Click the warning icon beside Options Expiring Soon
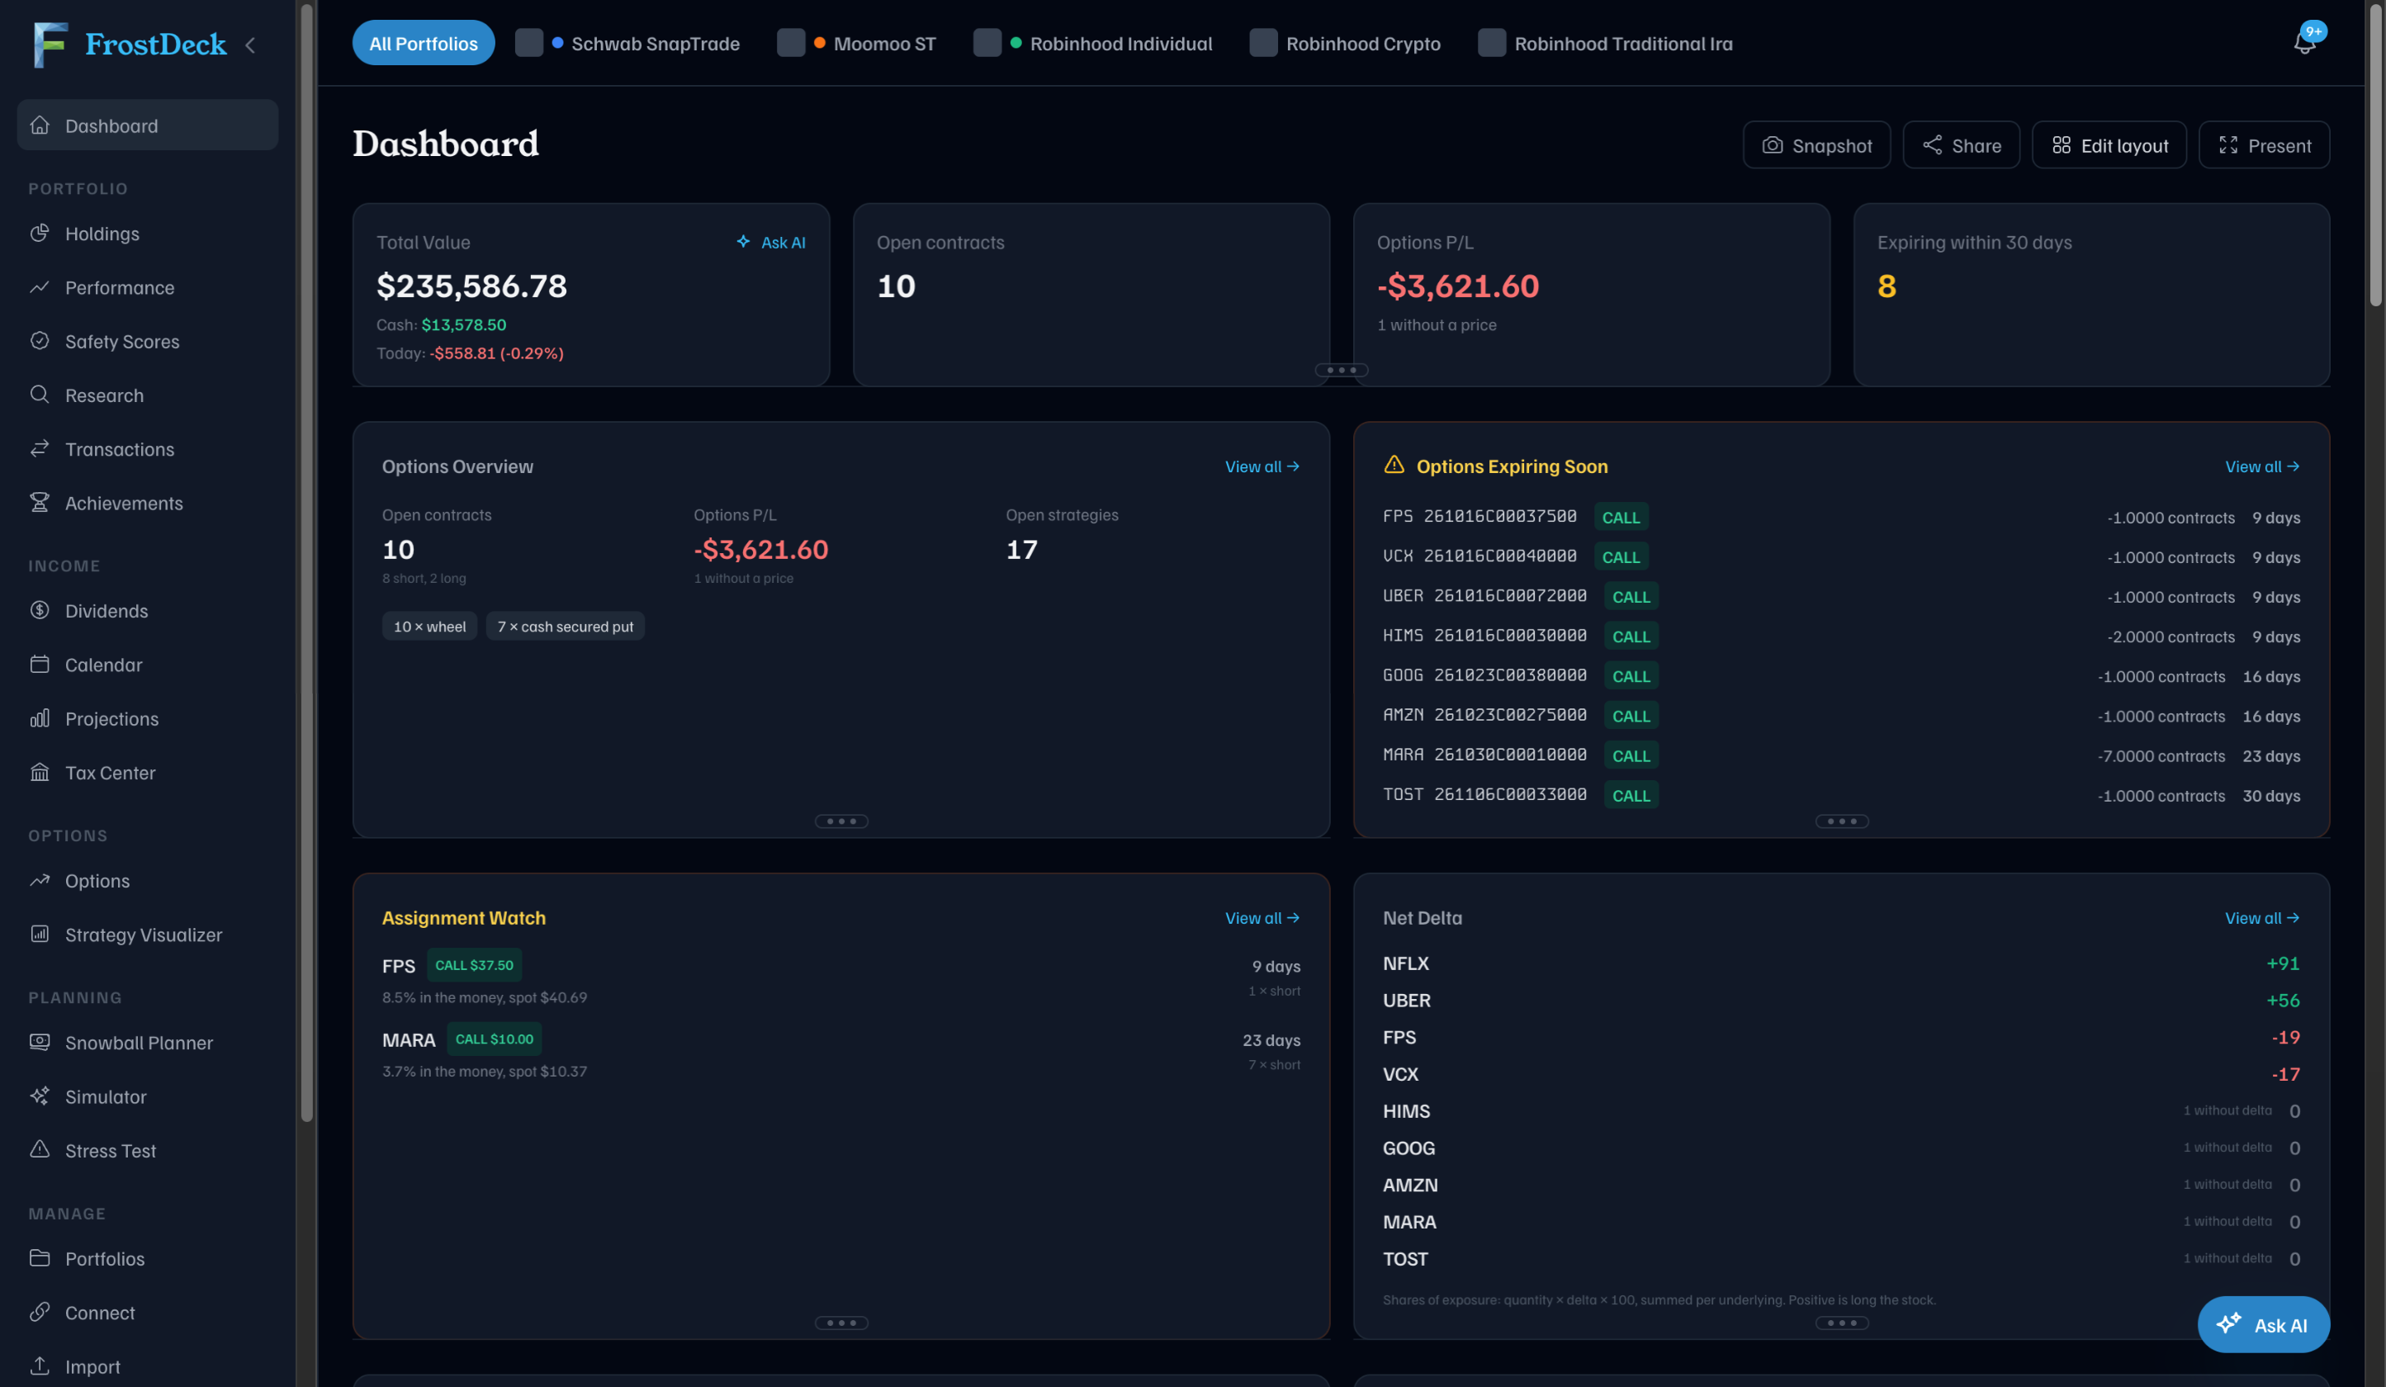 click(1394, 465)
